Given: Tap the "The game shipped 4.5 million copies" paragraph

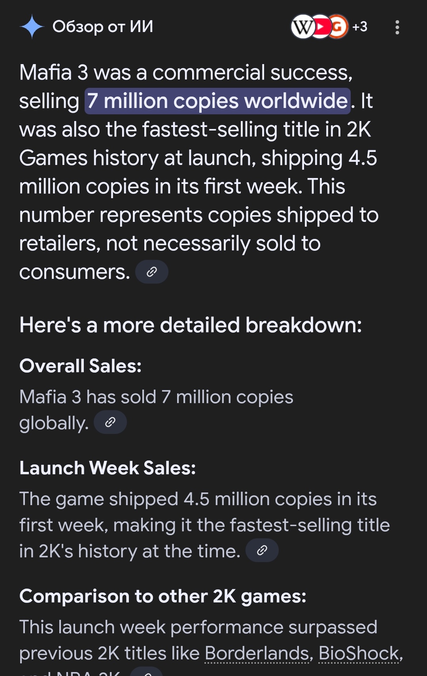Looking at the screenshot, I should 198,525.
